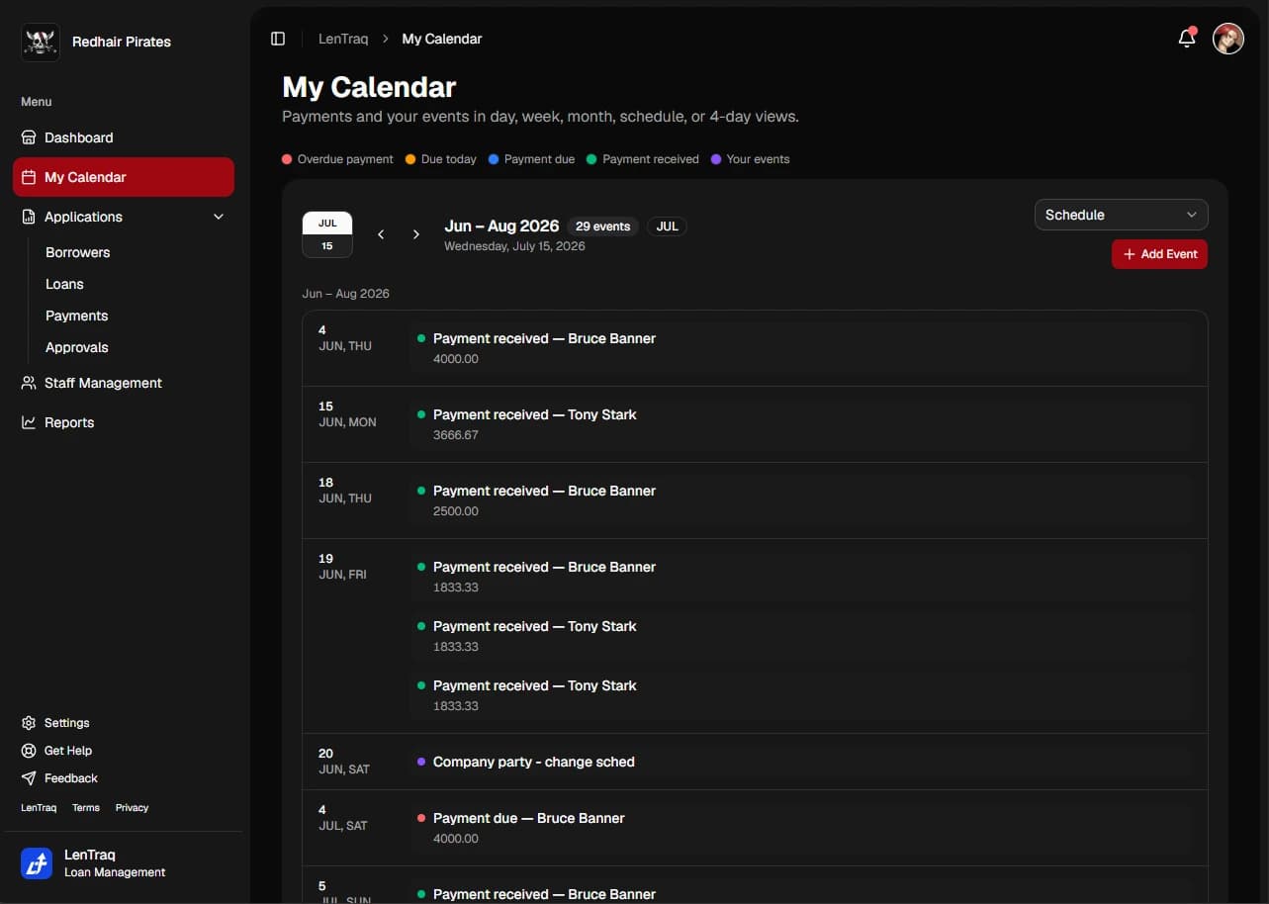The width and height of the screenshot is (1269, 904).
Task: Click the blue LenTraq logo icon
Action: click(x=37, y=863)
